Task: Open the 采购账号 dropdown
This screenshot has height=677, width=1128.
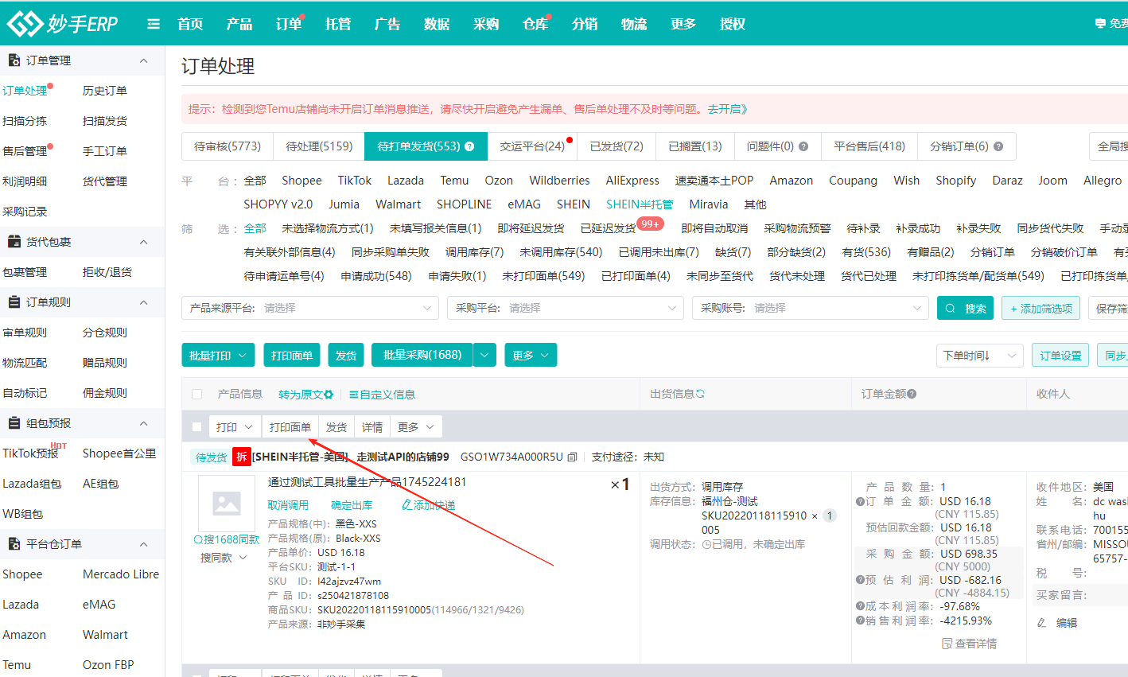Action: pyautogui.click(x=811, y=308)
